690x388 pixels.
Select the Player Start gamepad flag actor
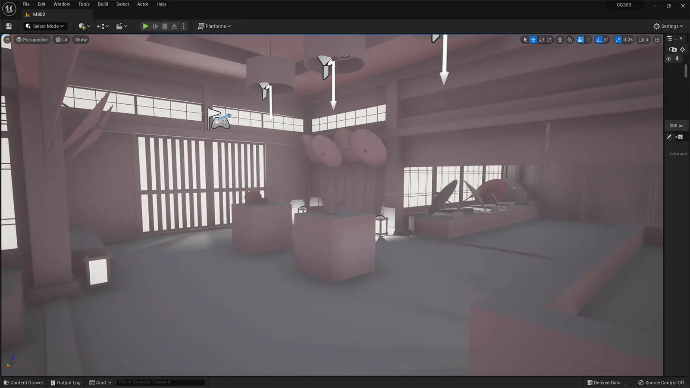[x=219, y=119]
